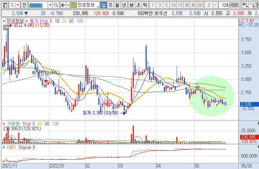Select the 1 interval button

tap(153, 5)
